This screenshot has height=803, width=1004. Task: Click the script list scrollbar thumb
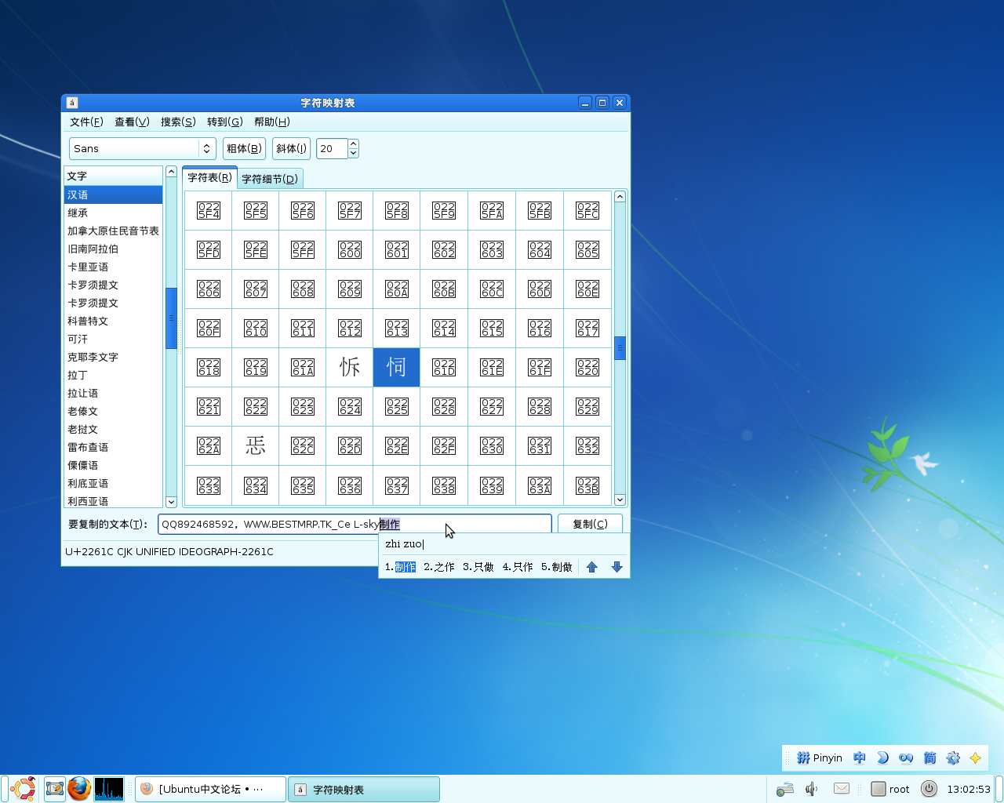coord(171,318)
